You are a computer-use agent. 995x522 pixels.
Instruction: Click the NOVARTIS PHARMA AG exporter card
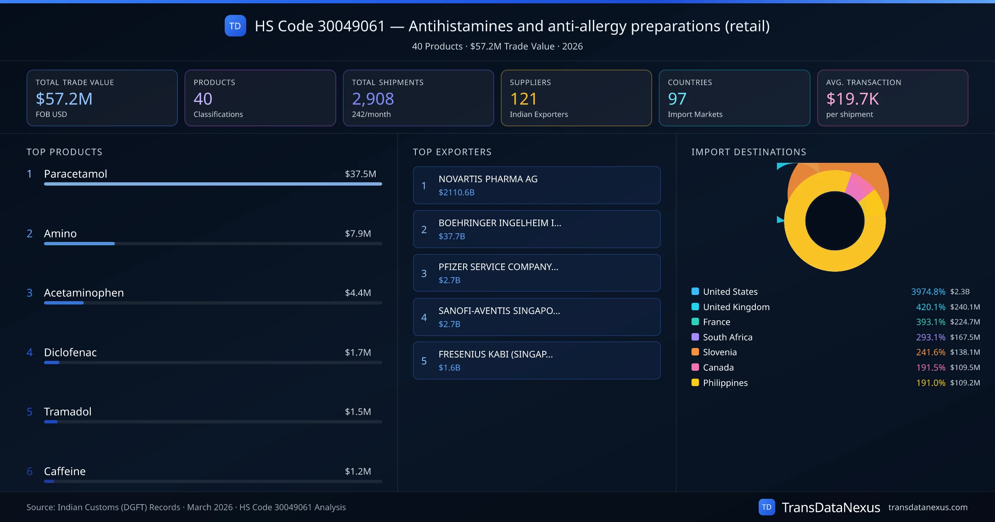point(536,185)
